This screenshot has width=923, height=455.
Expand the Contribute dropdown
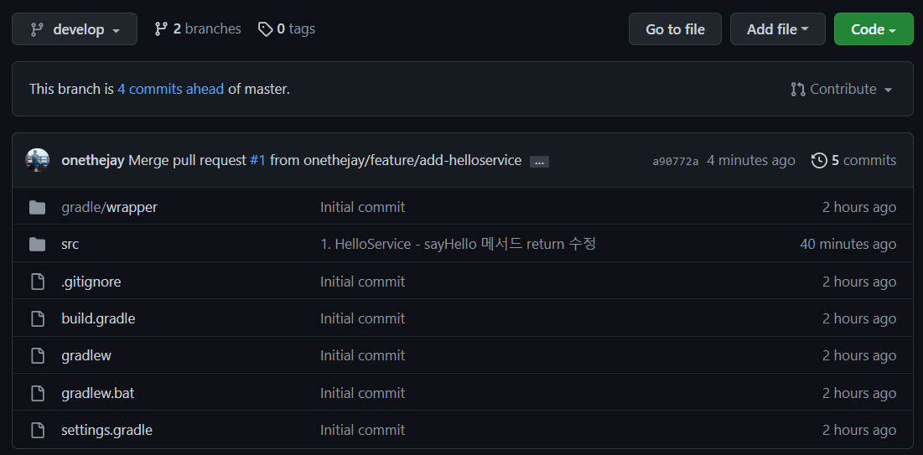pyautogui.click(x=842, y=90)
